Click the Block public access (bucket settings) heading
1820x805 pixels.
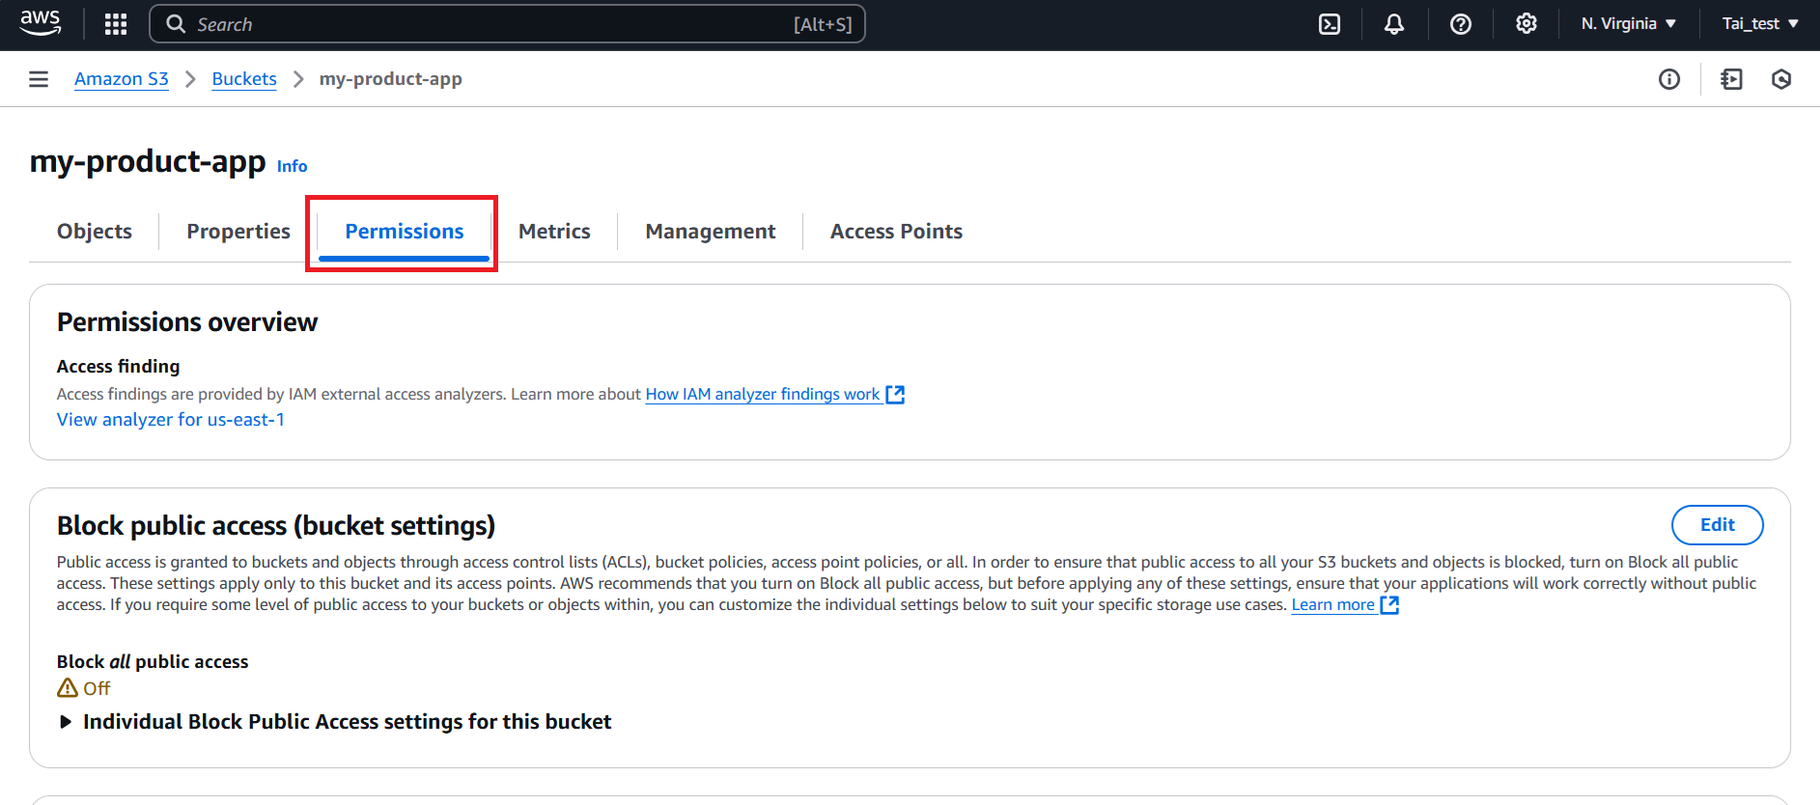coord(276,526)
